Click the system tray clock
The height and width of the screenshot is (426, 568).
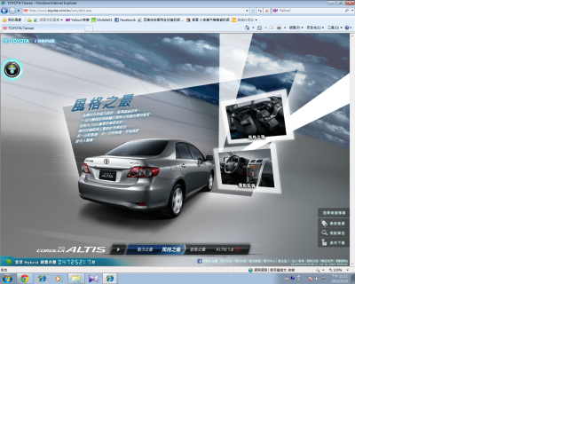click(340, 279)
